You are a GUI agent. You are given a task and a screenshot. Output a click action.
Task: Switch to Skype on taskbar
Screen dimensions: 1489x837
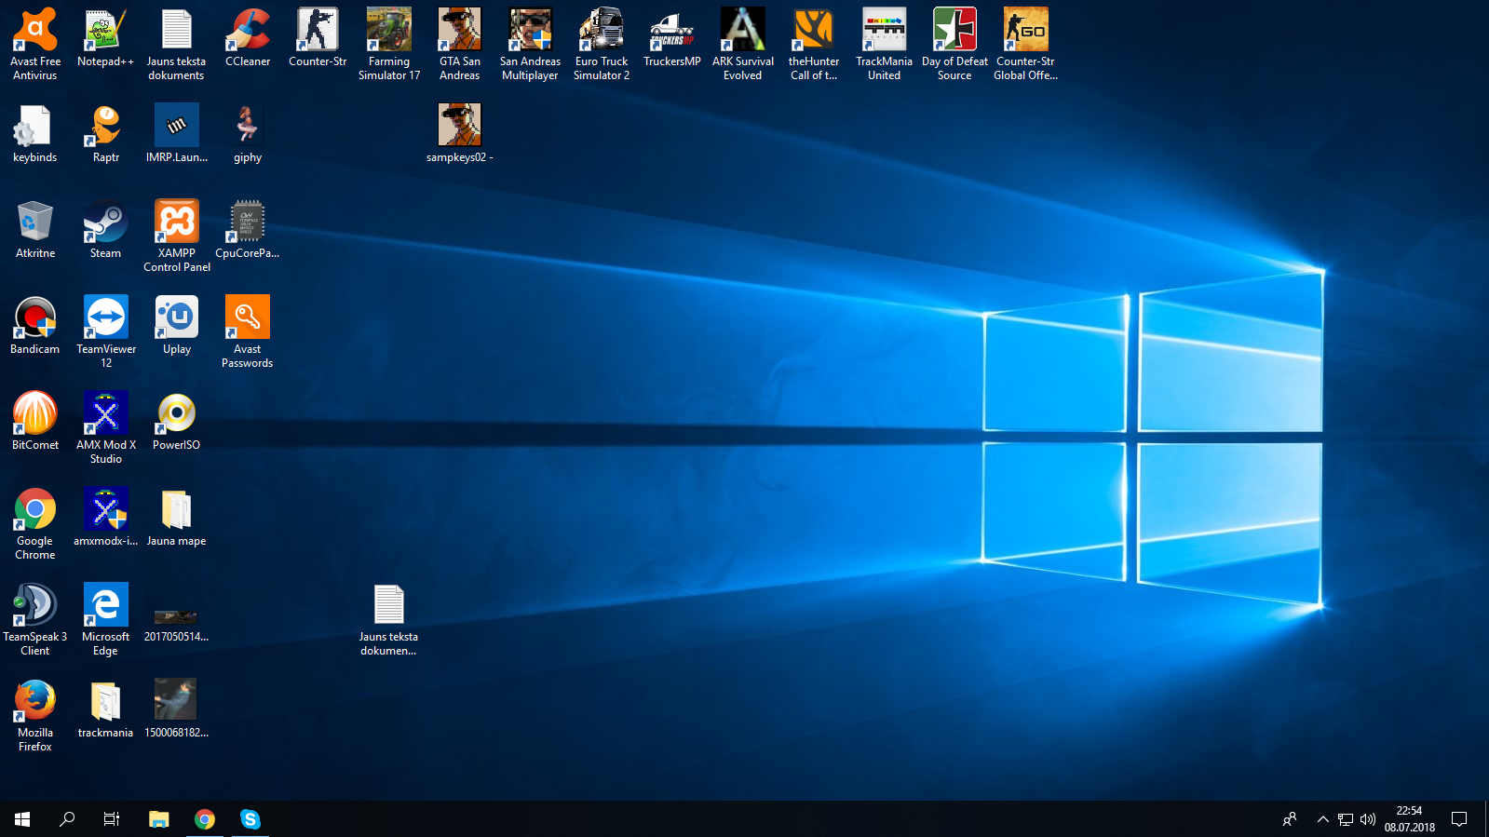(250, 819)
